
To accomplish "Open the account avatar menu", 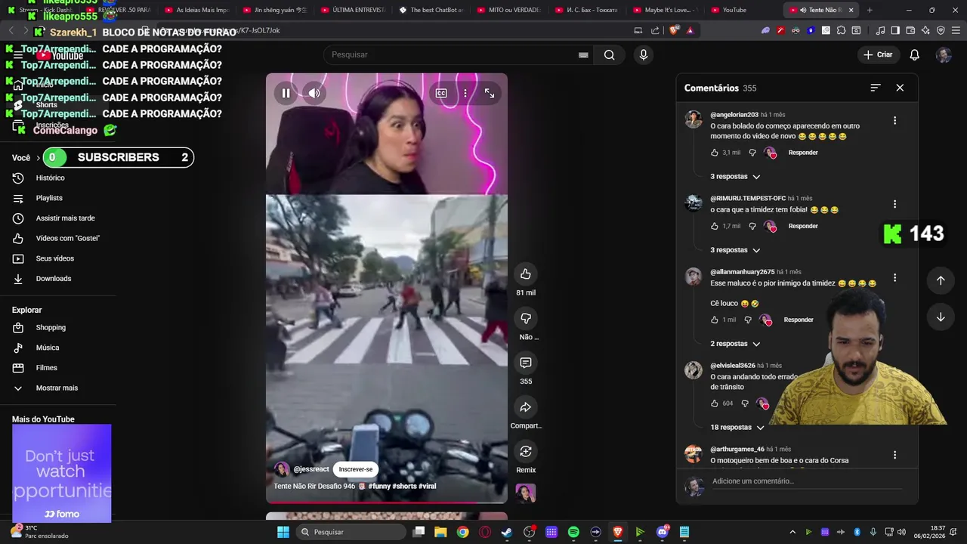I will pyautogui.click(x=944, y=54).
